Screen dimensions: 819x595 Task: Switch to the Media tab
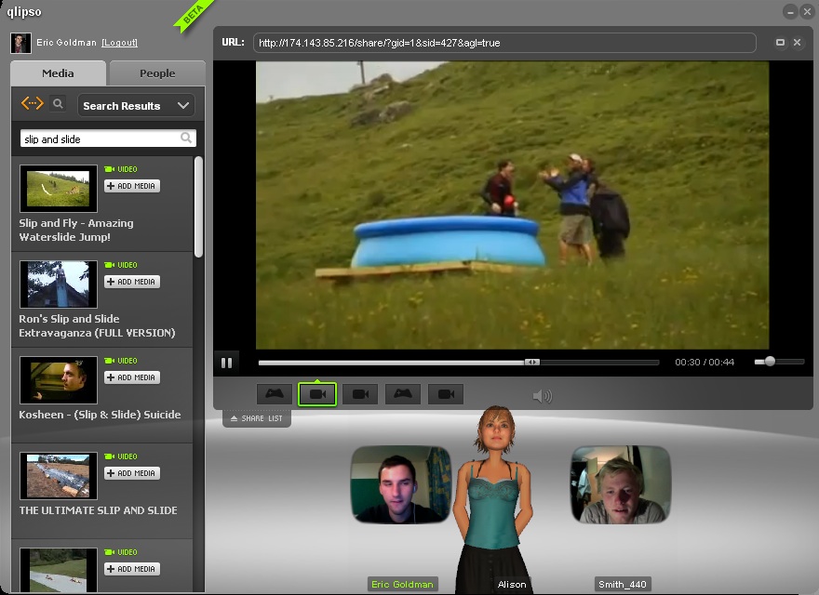pyautogui.click(x=59, y=73)
